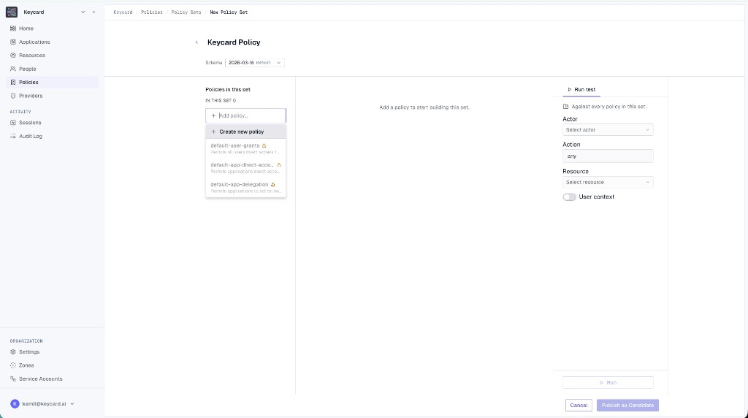Click the Run button

tap(608, 383)
